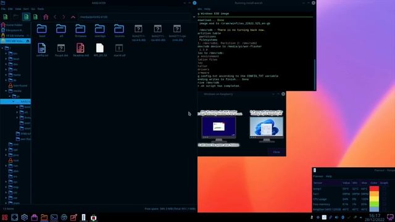Open 16 GB Volume in the places sidebar
Viewport: 395px width, 222px height.
pos(14,36)
